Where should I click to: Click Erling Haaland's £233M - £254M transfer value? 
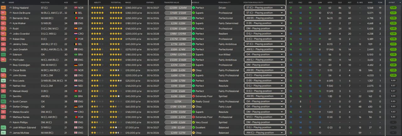(x=178, y=8)
